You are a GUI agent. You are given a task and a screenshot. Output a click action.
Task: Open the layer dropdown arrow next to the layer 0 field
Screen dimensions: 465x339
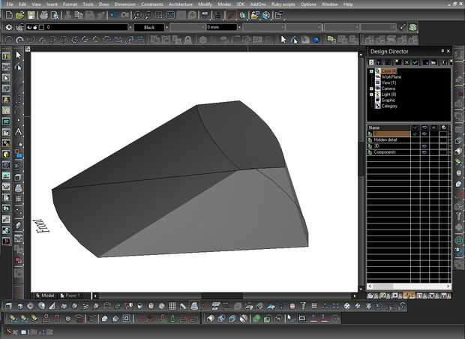click(130, 27)
